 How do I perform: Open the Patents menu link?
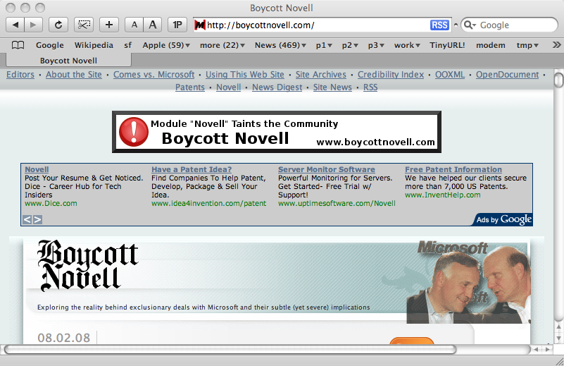tap(190, 87)
